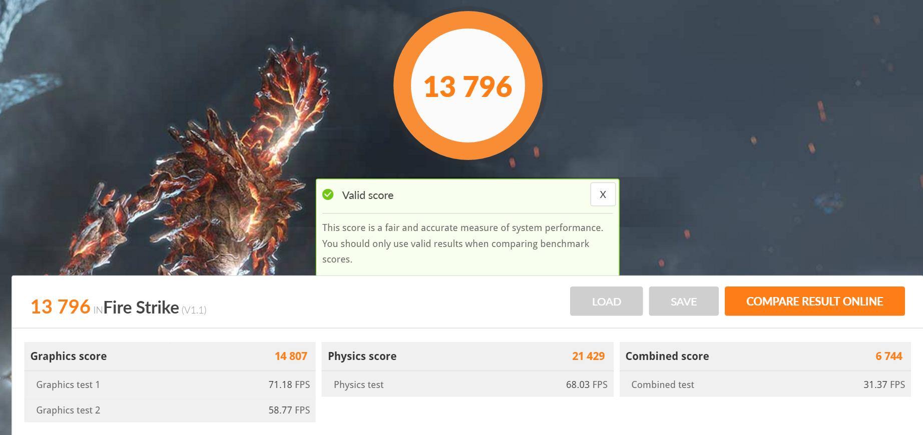Click the green valid checkmark icon
Viewport: 923px width, 435px height.
(x=328, y=194)
